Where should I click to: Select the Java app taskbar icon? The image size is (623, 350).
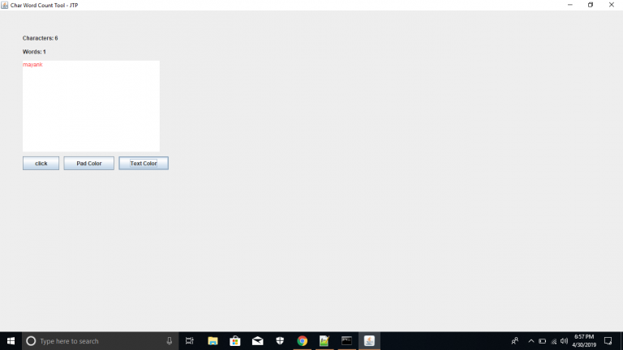click(x=369, y=341)
